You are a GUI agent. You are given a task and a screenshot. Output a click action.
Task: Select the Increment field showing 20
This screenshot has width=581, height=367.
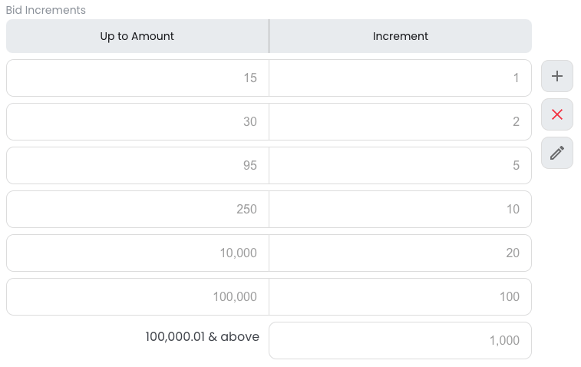400,253
